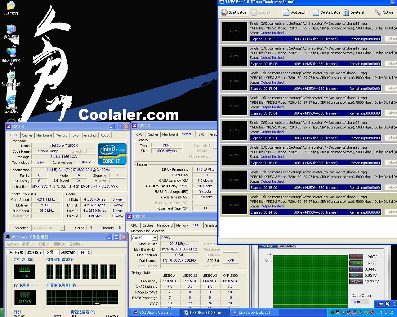Click Start batch in TMPGEnc toolbar
The width and height of the screenshot is (397, 317).
234,12
